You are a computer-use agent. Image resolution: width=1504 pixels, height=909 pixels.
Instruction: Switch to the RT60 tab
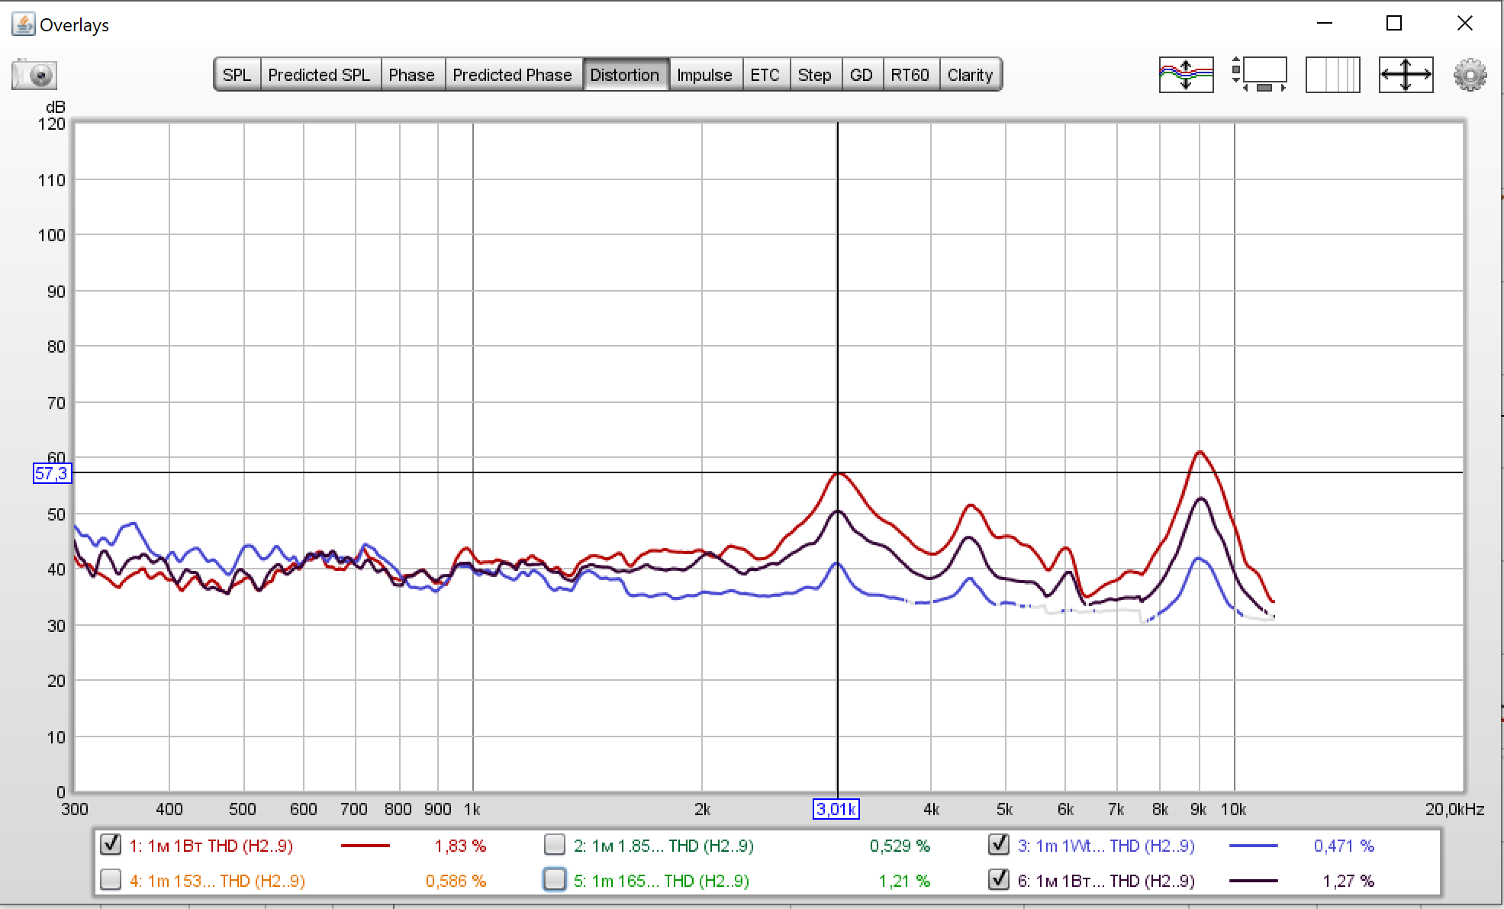point(910,75)
